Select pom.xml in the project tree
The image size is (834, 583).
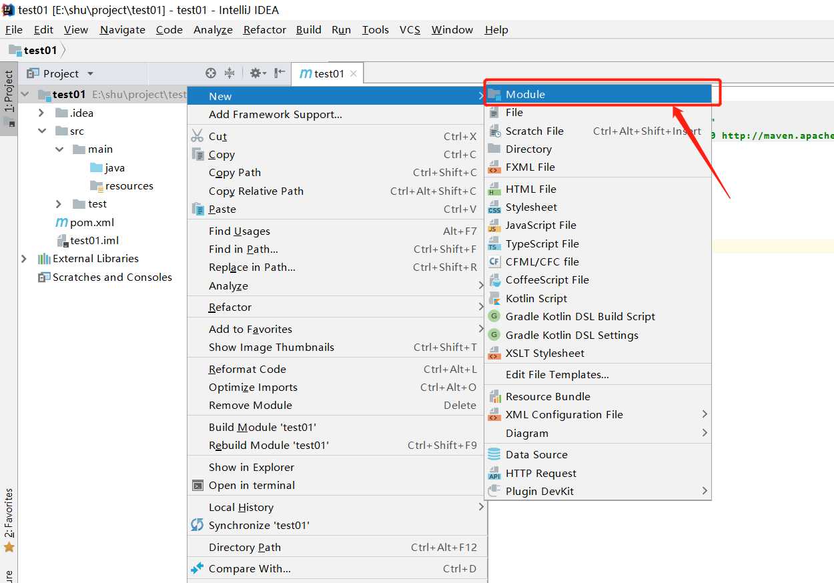click(85, 223)
